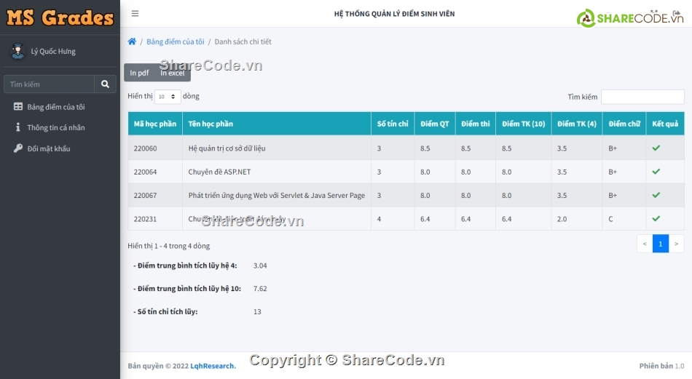Click the home icon in breadcrumb

coord(132,41)
